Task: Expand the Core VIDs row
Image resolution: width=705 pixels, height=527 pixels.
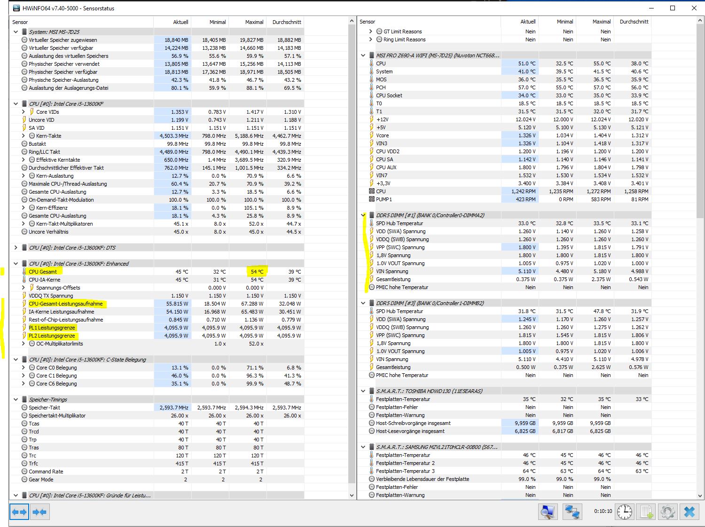Action: (x=23, y=112)
